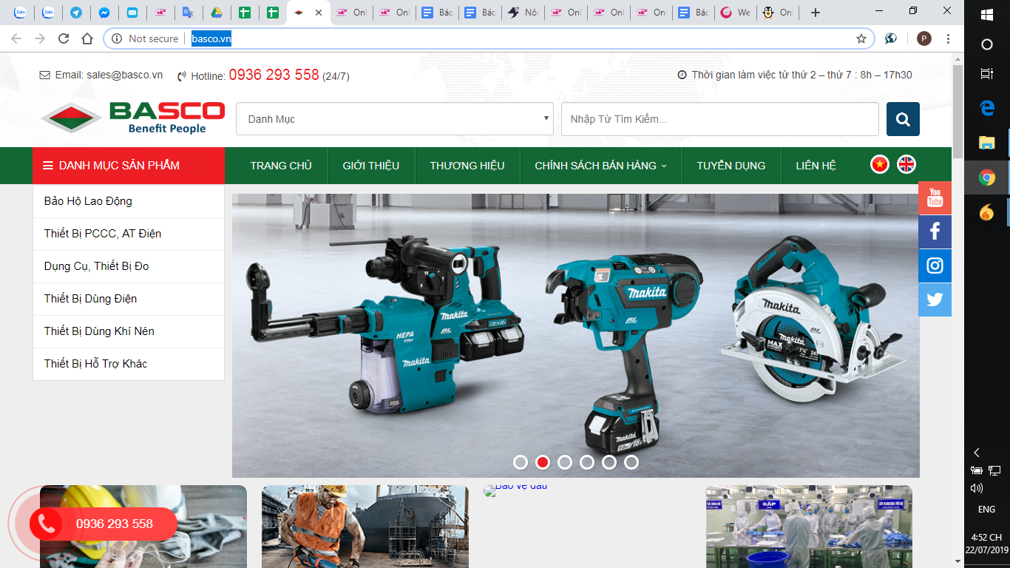1010x568 pixels.
Task: Select first slider pagination dot
Action: point(521,462)
